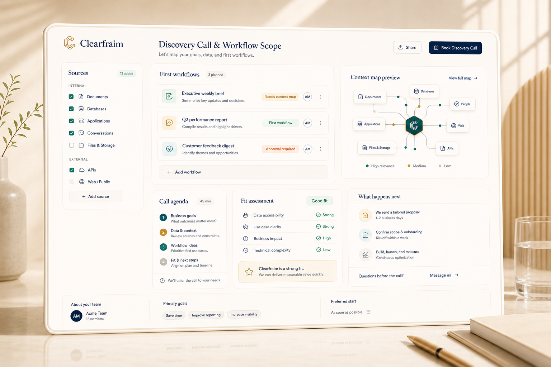Click Add workflow row
This screenshot has width=551, height=367.
tap(243, 172)
